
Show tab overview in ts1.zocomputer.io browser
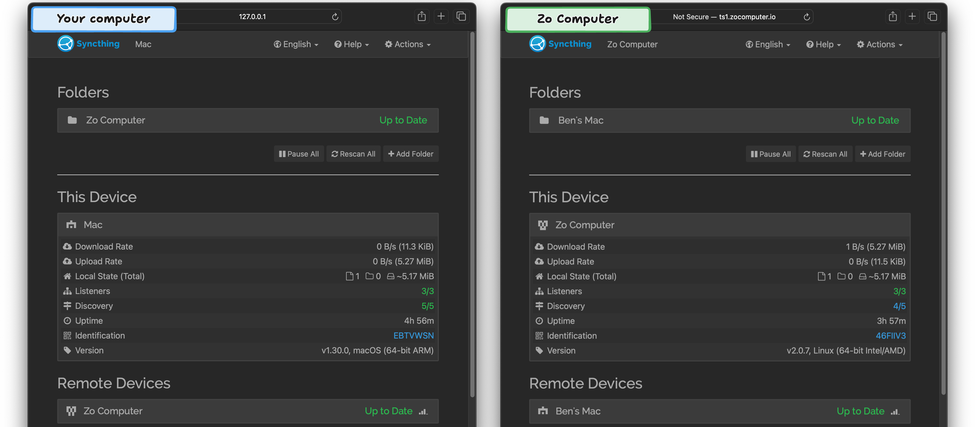point(932,16)
